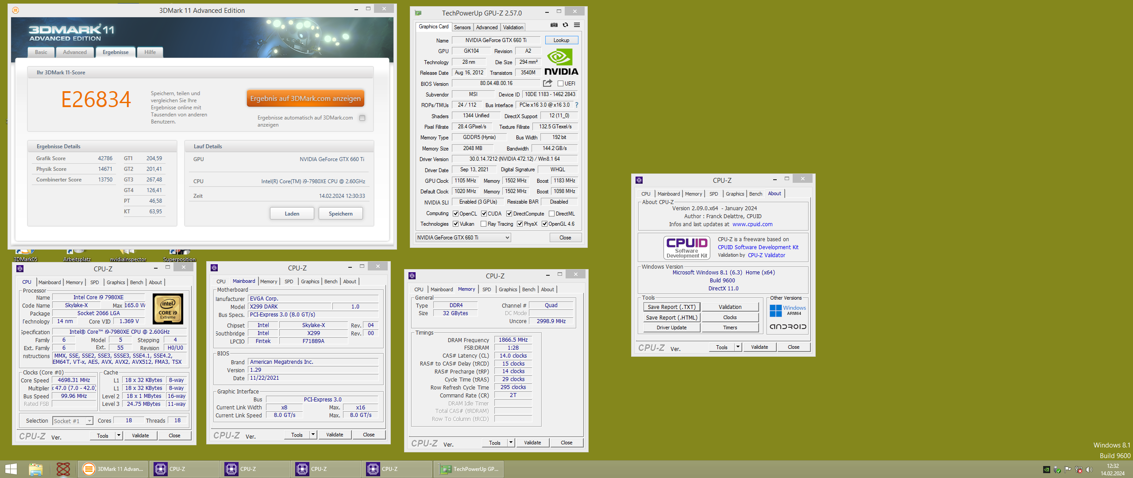Image resolution: width=1133 pixels, height=478 pixels.
Task: Switch to Advanced tab in 3DMark 11
Action: tap(75, 52)
